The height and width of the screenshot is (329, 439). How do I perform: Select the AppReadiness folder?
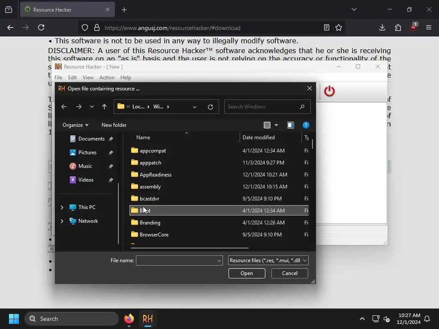(x=219, y=175)
